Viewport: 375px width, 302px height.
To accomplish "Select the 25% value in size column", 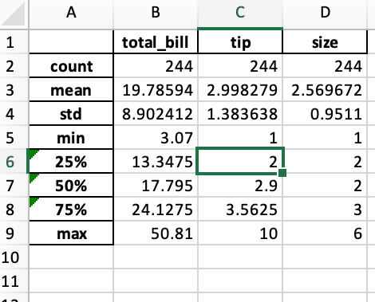I will click(325, 162).
